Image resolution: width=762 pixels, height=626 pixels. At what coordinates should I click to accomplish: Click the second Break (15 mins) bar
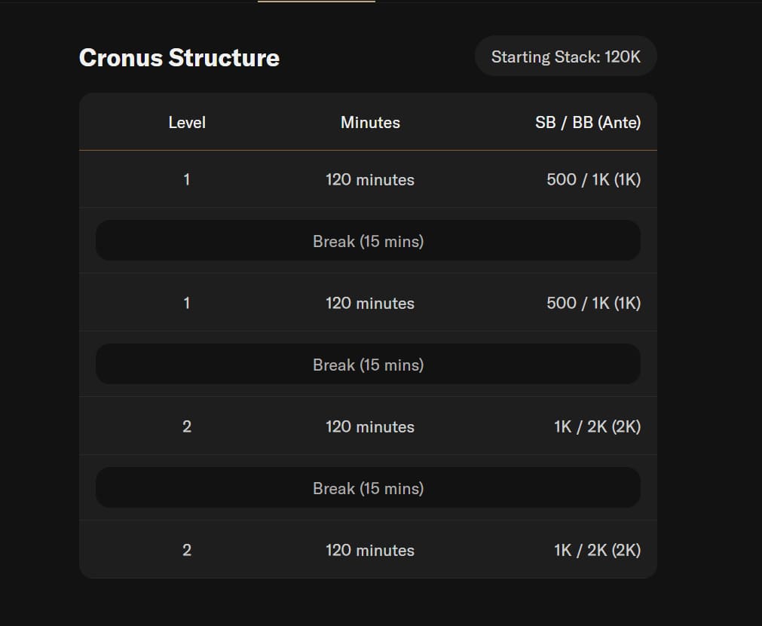(368, 365)
